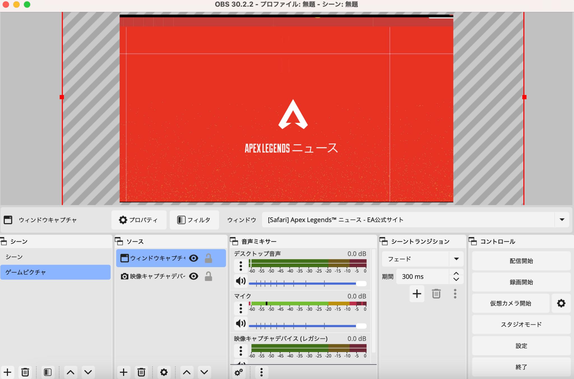Image resolution: width=574 pixels, height=379 pixels.
Task: Remove selected source with trash icon
Action: (141, 372)
